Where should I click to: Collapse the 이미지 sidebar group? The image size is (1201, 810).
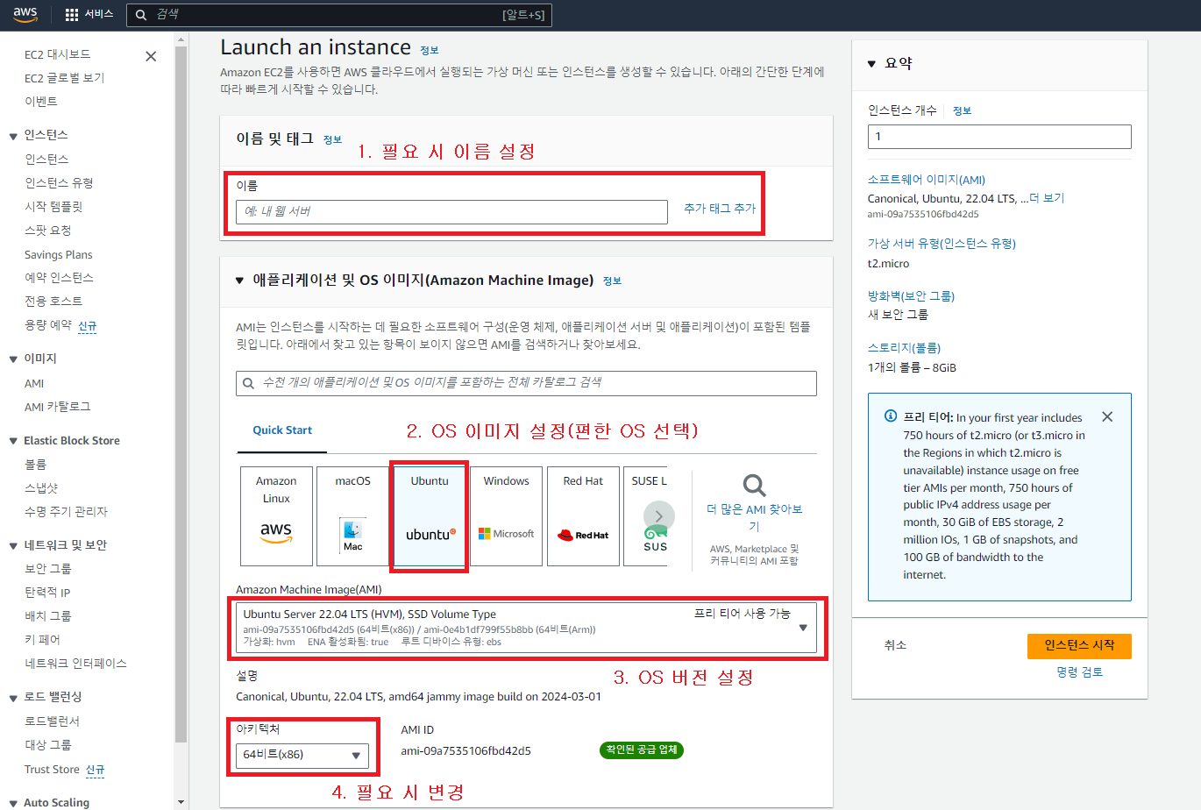pyautogui.click(x=13, y=359)
